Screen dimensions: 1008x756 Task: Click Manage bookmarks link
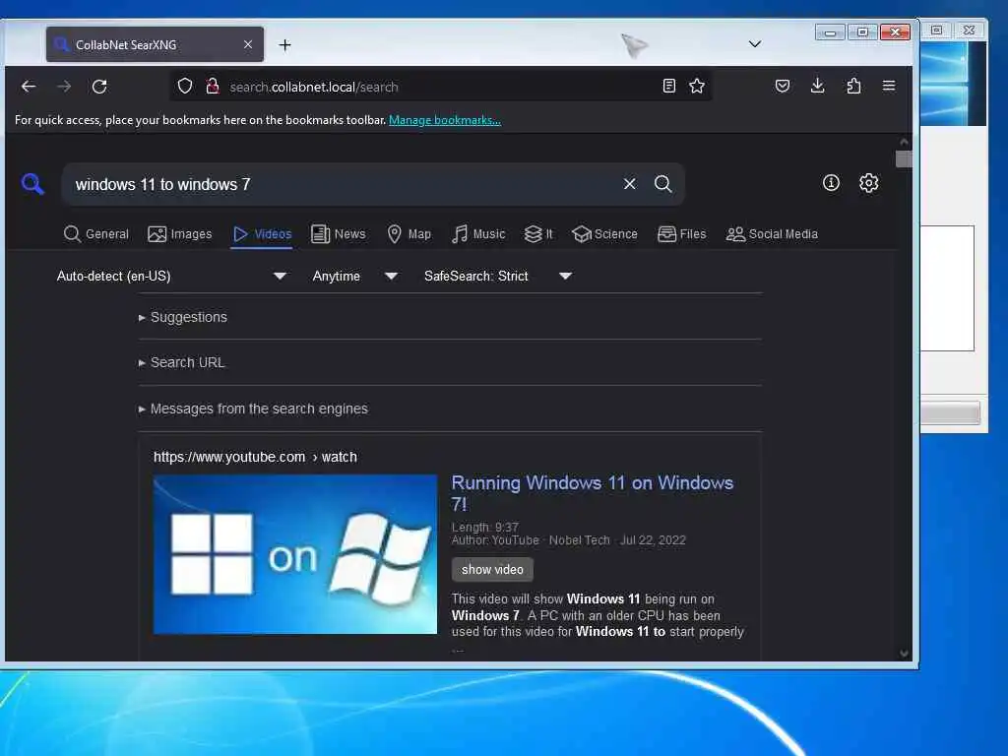tap(445, 120)
